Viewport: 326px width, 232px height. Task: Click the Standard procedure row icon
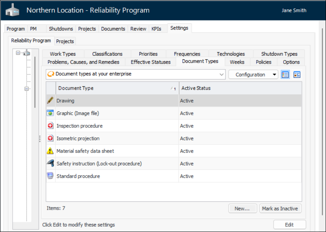(50, 176)
